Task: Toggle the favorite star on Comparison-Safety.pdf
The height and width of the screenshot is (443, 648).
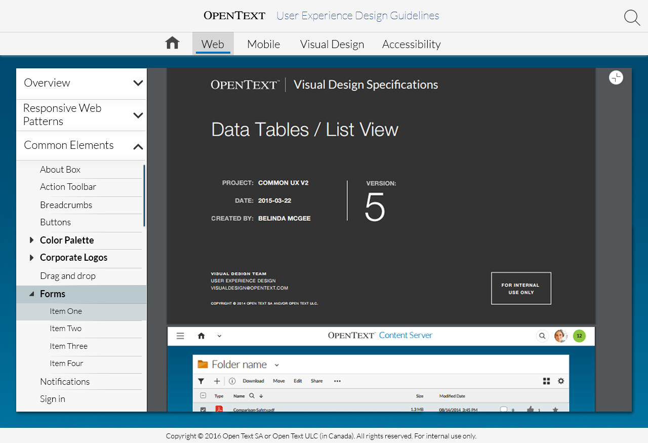Action: 555,409
